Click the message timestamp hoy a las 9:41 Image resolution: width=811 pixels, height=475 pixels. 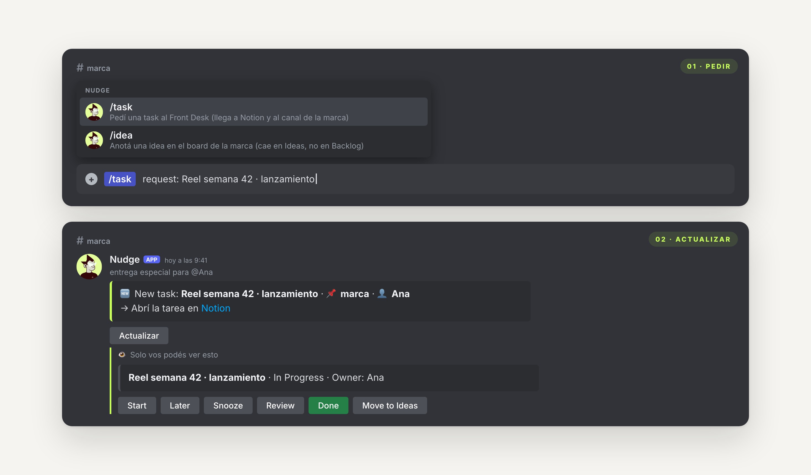[x=186, y=260]
